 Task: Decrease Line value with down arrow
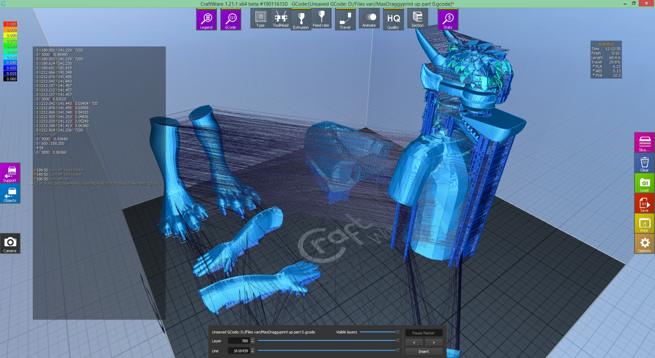click(x=252, y=352)
